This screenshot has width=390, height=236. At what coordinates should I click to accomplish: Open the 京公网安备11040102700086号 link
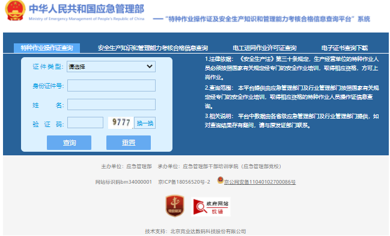tap(260, 182)
